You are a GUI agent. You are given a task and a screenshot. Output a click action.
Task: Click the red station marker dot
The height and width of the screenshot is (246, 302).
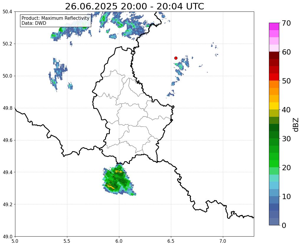coord(176,58)
